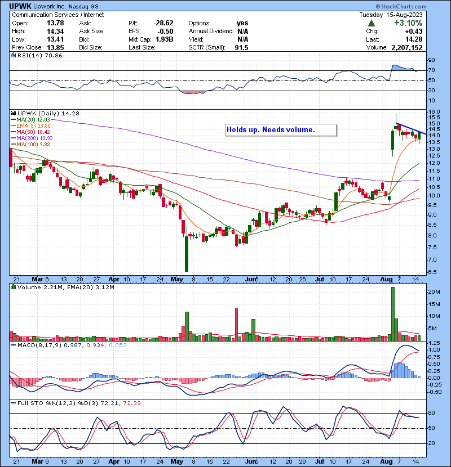Click the 80 level on stochastic axis

432,413
